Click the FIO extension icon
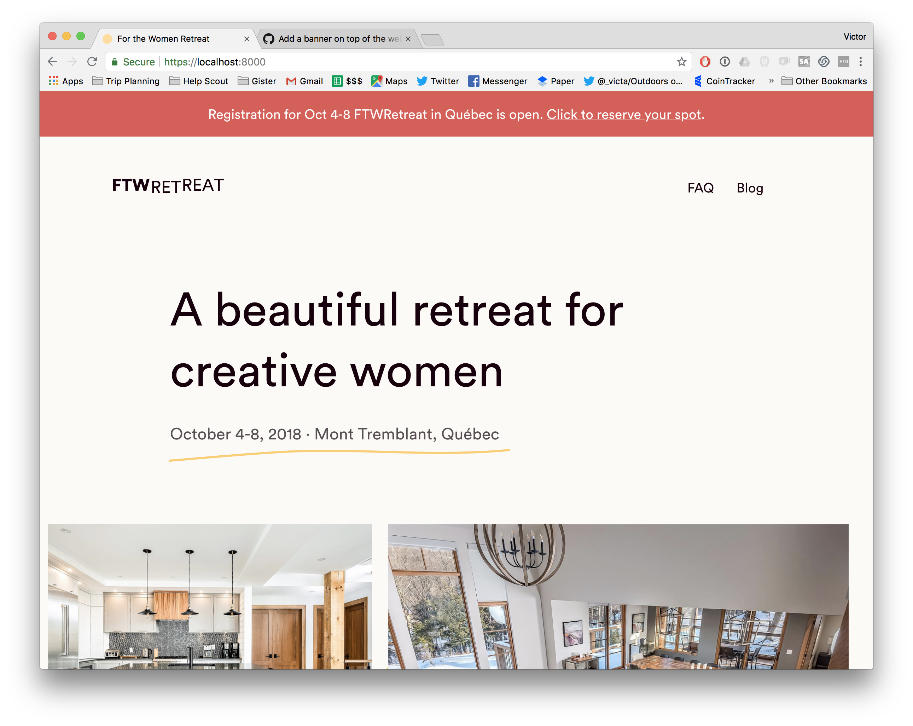 843,62
